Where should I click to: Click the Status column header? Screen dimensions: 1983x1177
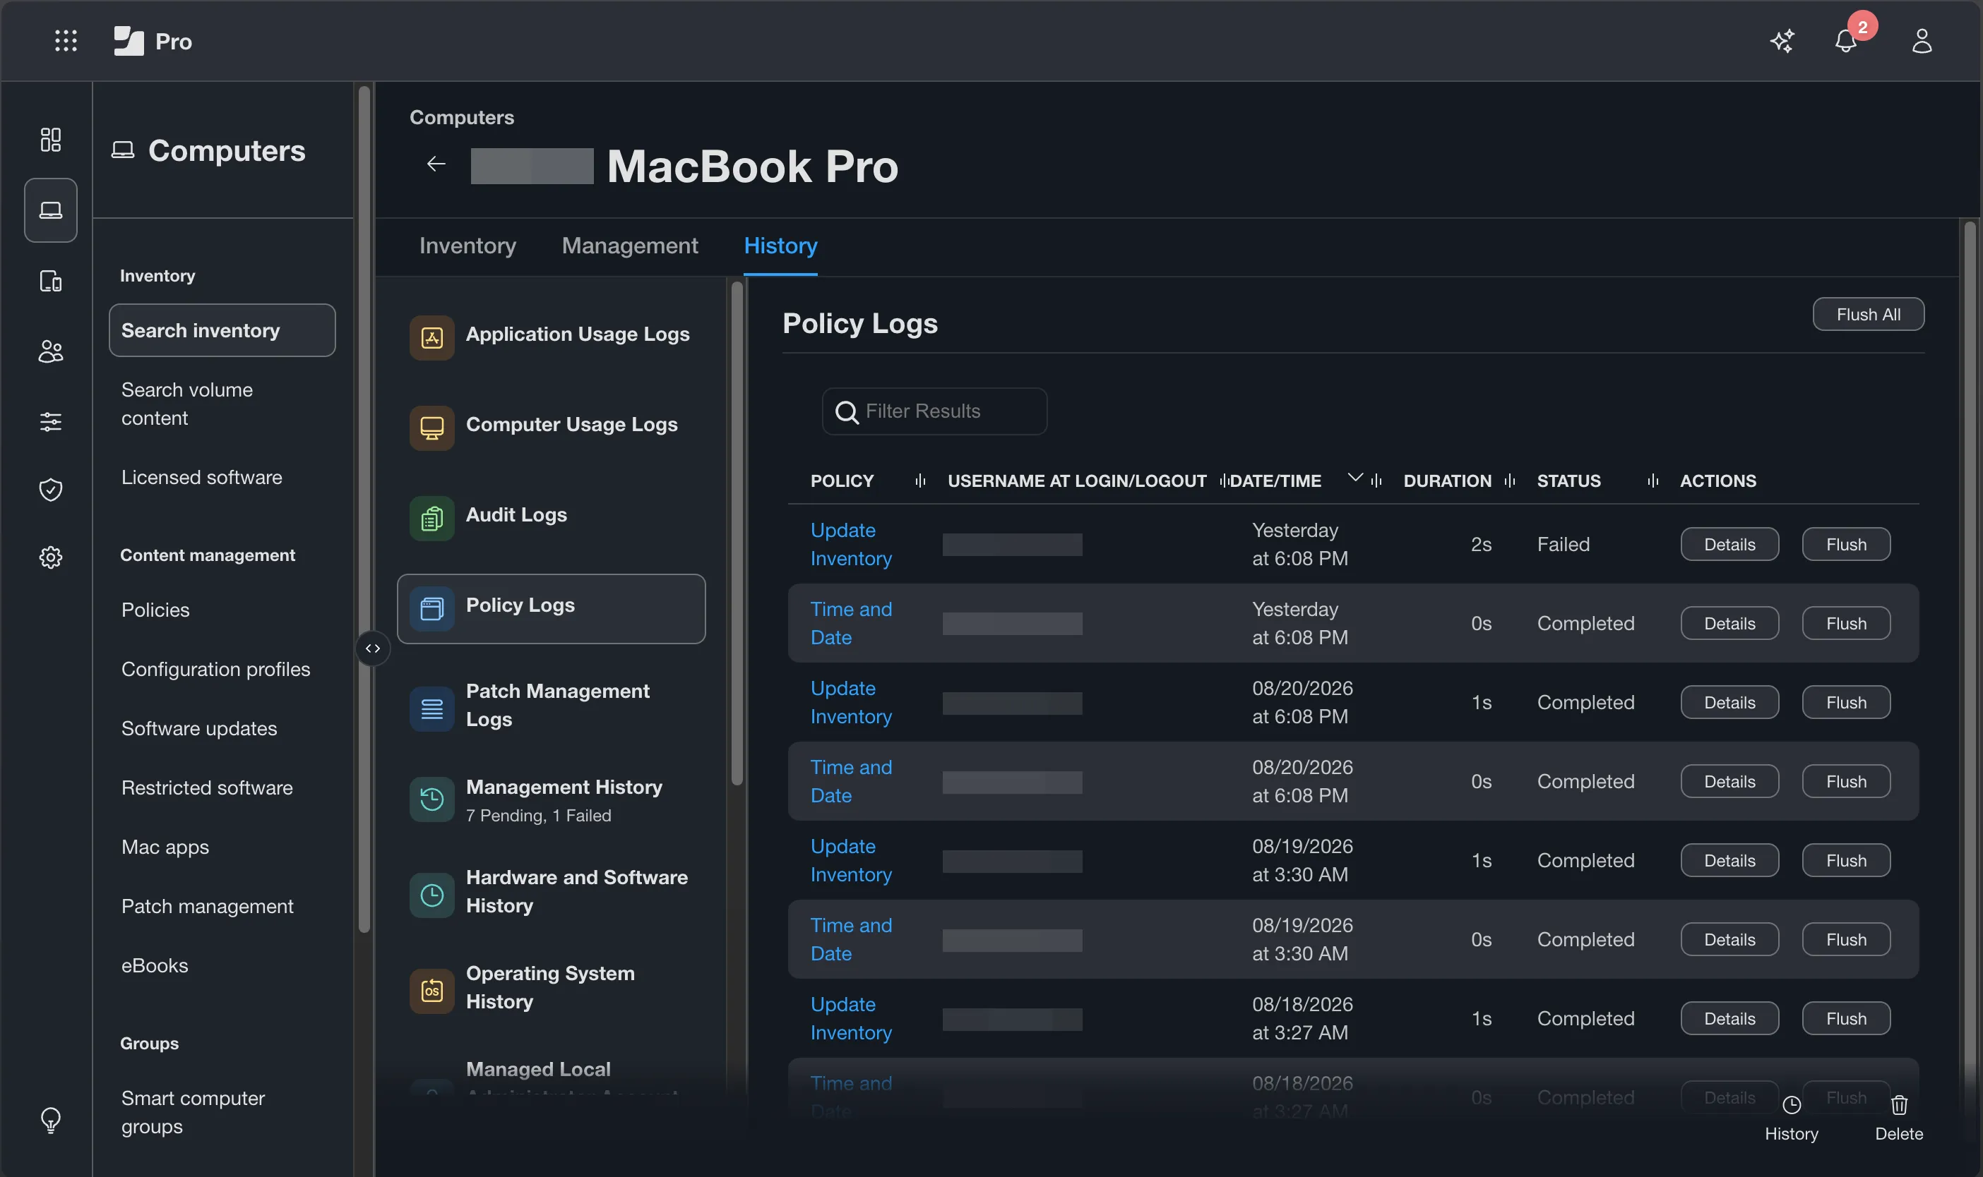pos(1568,481)
